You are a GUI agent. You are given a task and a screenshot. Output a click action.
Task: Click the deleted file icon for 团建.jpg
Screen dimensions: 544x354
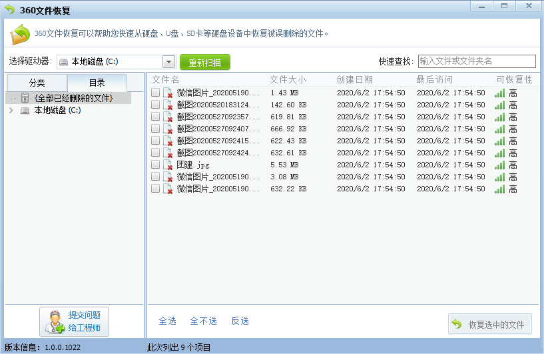coord(168,165)
